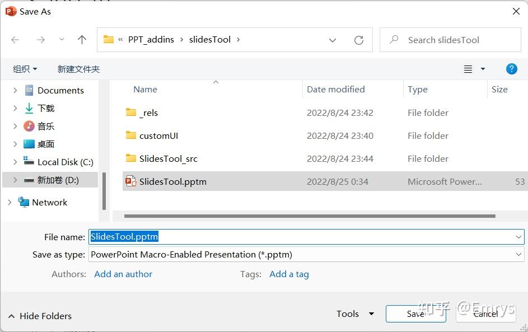Click the Add an author link

pyautogui.click(x=123, y=274)
